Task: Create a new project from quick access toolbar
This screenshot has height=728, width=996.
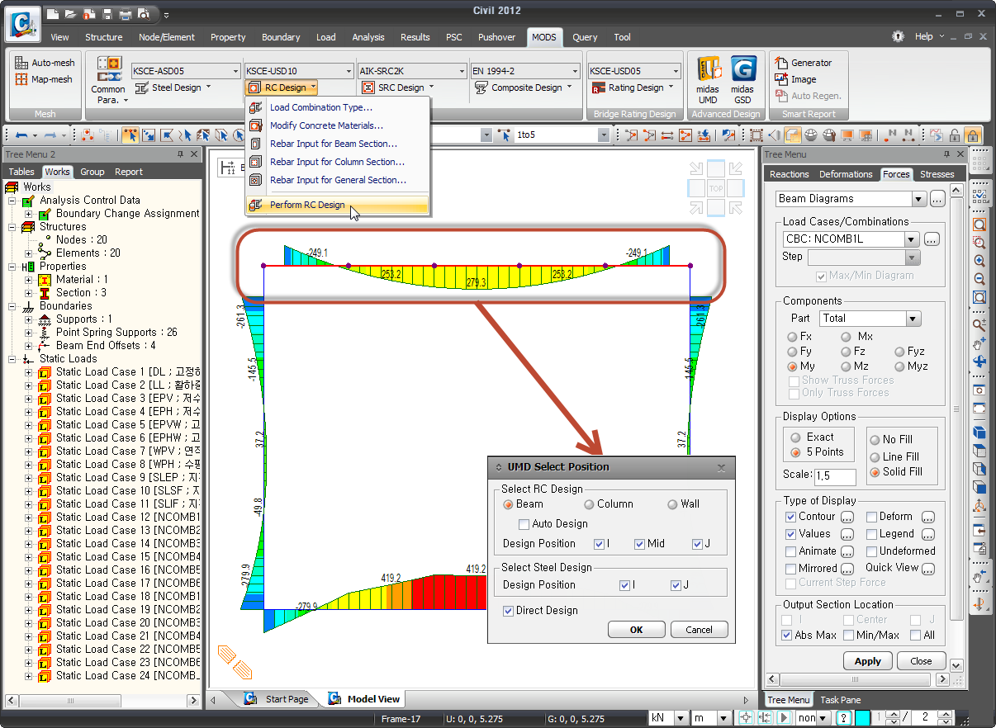Action: click(x=55, y=14)
